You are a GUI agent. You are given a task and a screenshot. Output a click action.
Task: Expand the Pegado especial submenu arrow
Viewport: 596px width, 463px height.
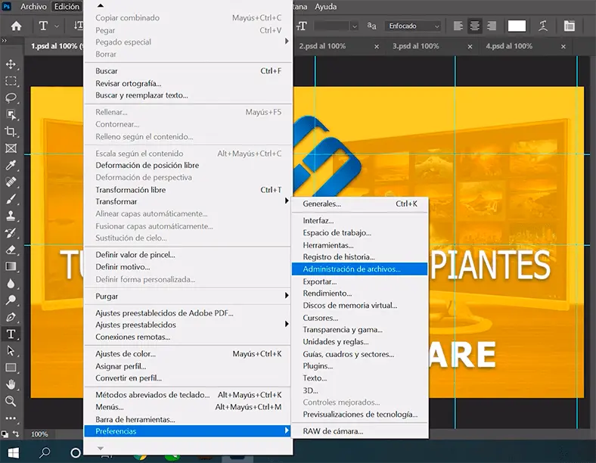coord(287,41)
